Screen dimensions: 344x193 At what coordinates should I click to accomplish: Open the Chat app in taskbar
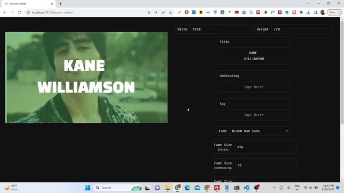[157, 188]
